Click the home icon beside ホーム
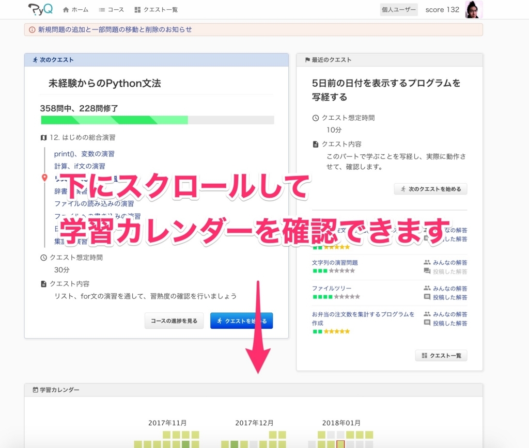Image resolution: width=529 pixels, height=448 pixels. [x=66, y=9]
